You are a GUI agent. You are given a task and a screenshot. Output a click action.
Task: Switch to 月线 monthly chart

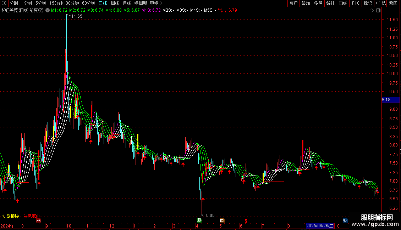127,3
